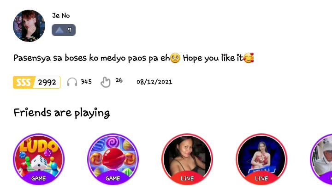The image size is (332, 187).
Task: Tap the clapping hand icon
Action: (106, 82)
